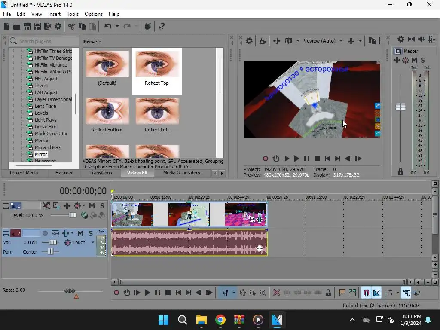The width and height of the screenshot is (440, 330).
Task: Toggle Overlays grid icon in preview
Action: [x=351, y=41]
